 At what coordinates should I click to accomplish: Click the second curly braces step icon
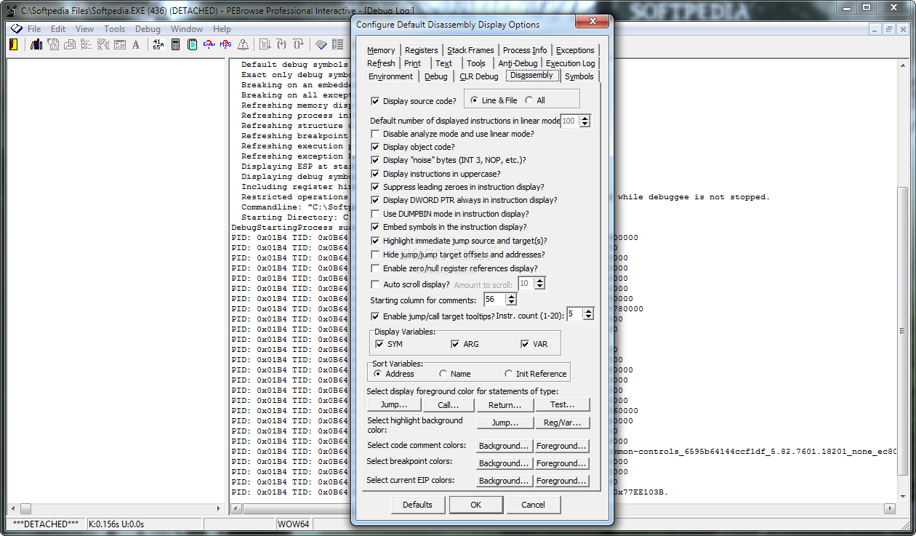pyautogui.click(x=298, y=44)
